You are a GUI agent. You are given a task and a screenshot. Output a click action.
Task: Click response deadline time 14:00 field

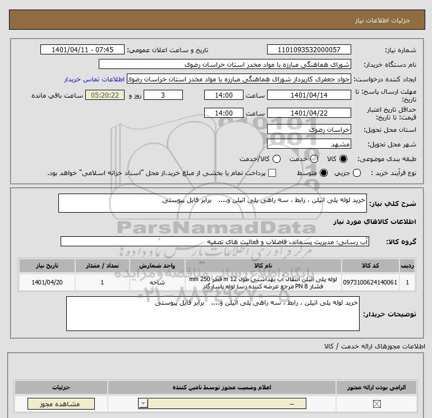tap(224, 95)
